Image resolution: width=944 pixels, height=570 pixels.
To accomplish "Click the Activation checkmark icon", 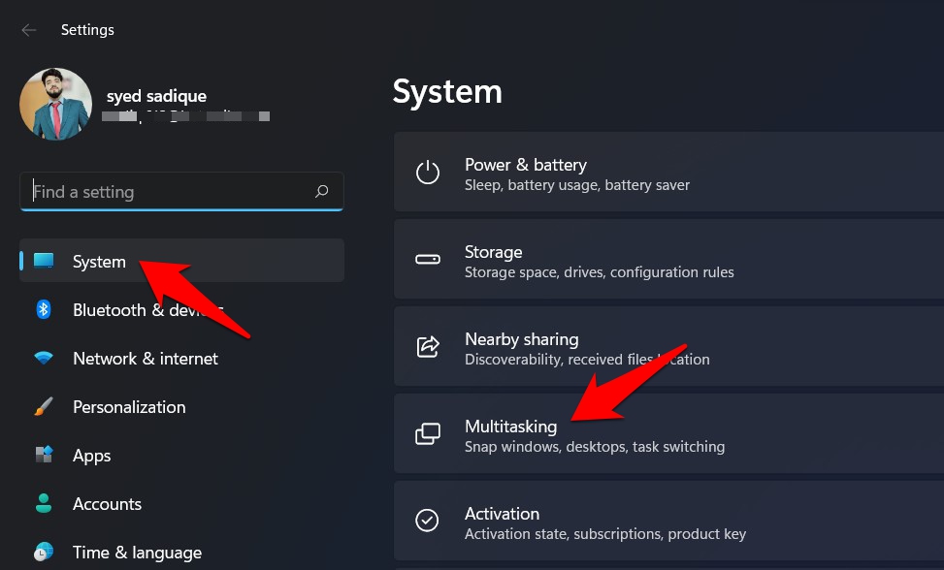I will (427, 521).
